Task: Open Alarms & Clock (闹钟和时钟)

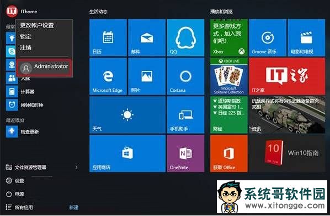Action: click(24, 105)
